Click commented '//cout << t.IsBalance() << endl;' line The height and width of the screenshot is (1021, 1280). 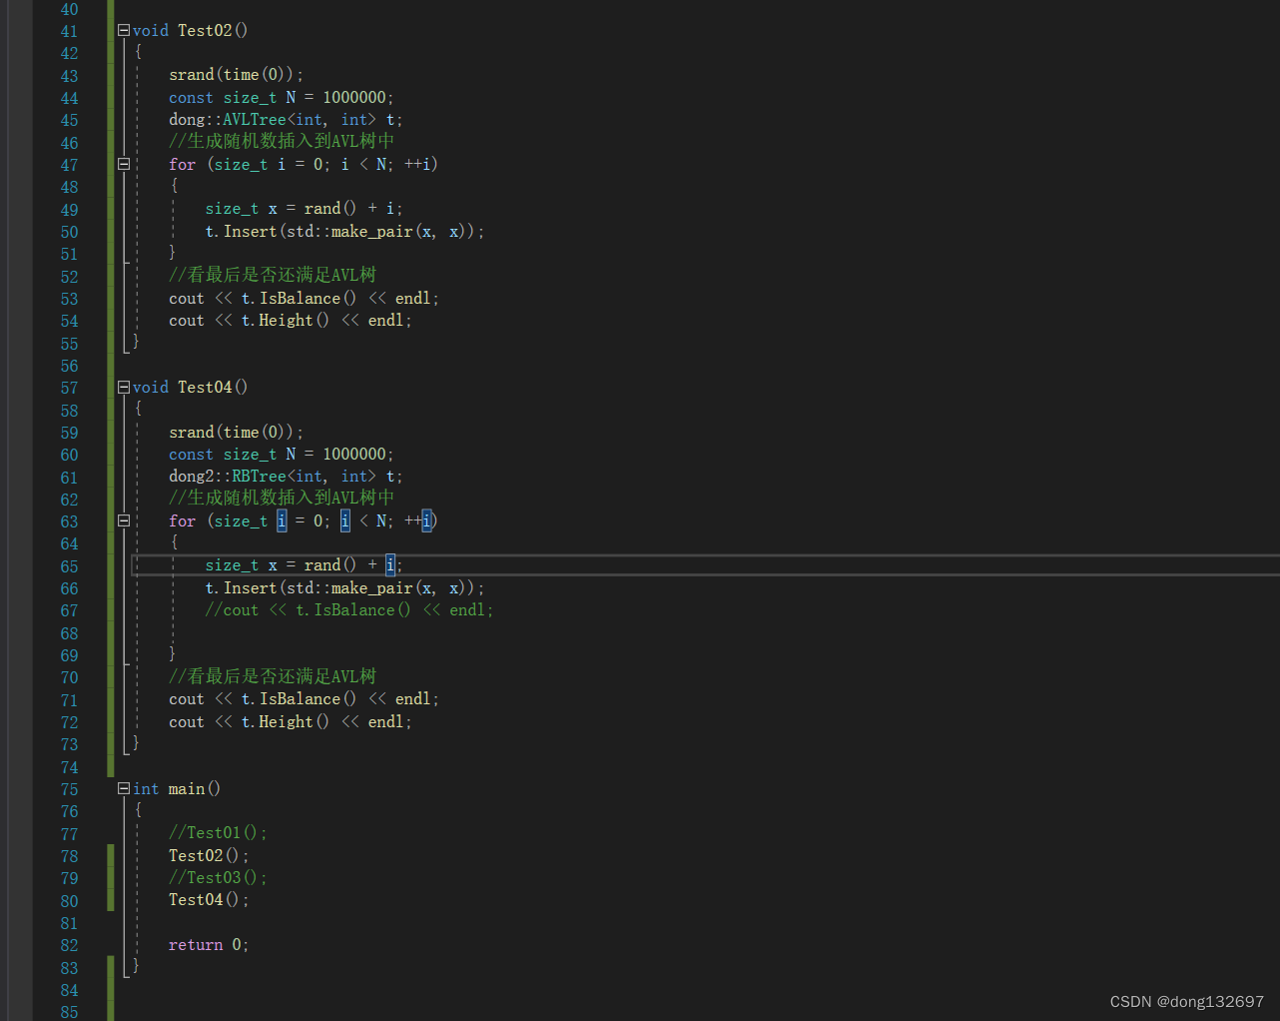349,610
